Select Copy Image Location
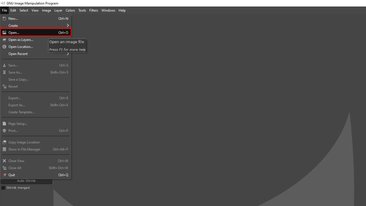This screenshot has height=206, width=366. coord(36,142)
